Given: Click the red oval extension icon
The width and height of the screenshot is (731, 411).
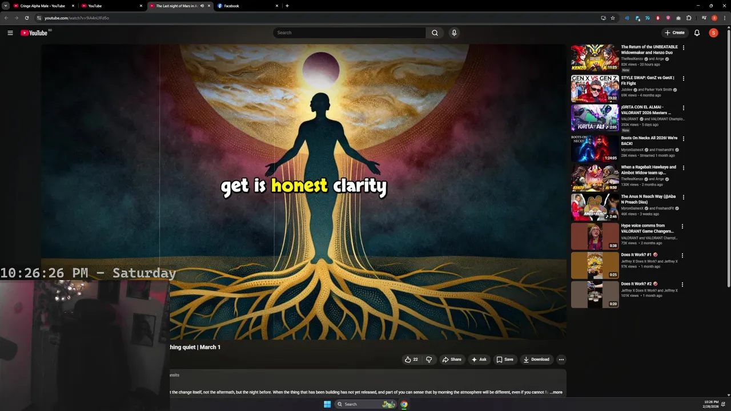Looking at the screenshot, I should click(x=658, y=18).
